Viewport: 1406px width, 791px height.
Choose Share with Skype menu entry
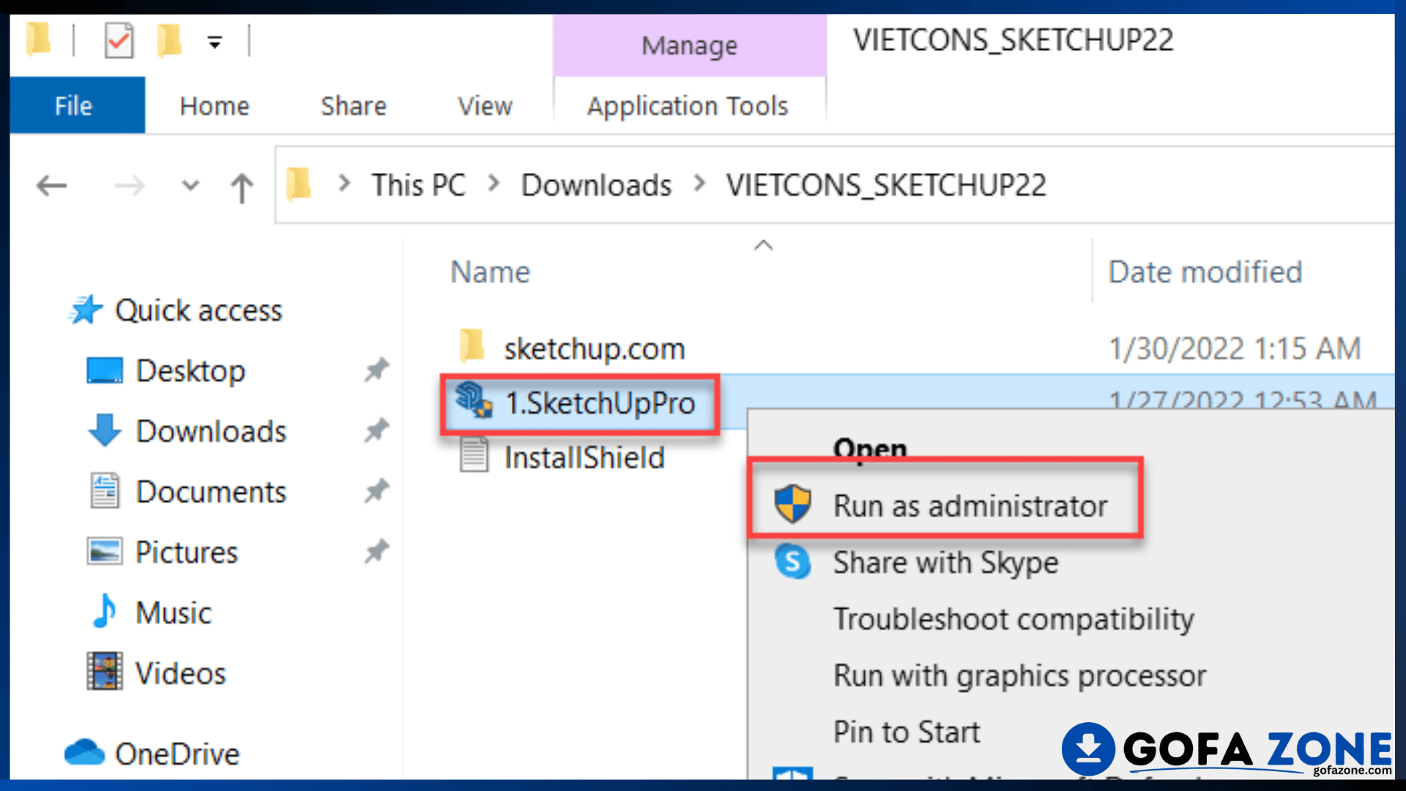click(x=945, y=562)
